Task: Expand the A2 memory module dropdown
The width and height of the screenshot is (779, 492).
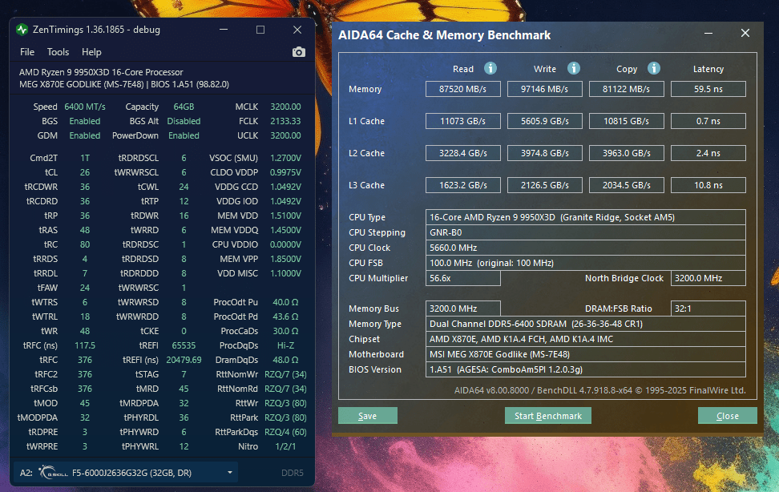Action: pyautogui.click(x=229, y=472)
